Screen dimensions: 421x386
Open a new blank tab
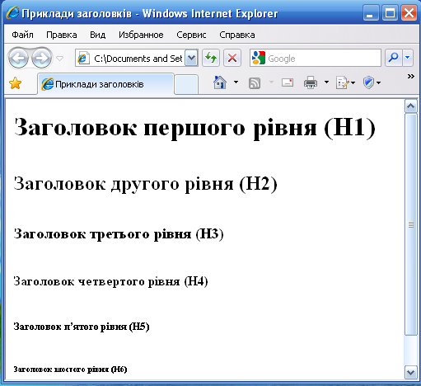[x=186, y=84]
